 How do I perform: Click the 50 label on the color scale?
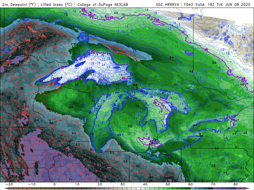(168, 184)
